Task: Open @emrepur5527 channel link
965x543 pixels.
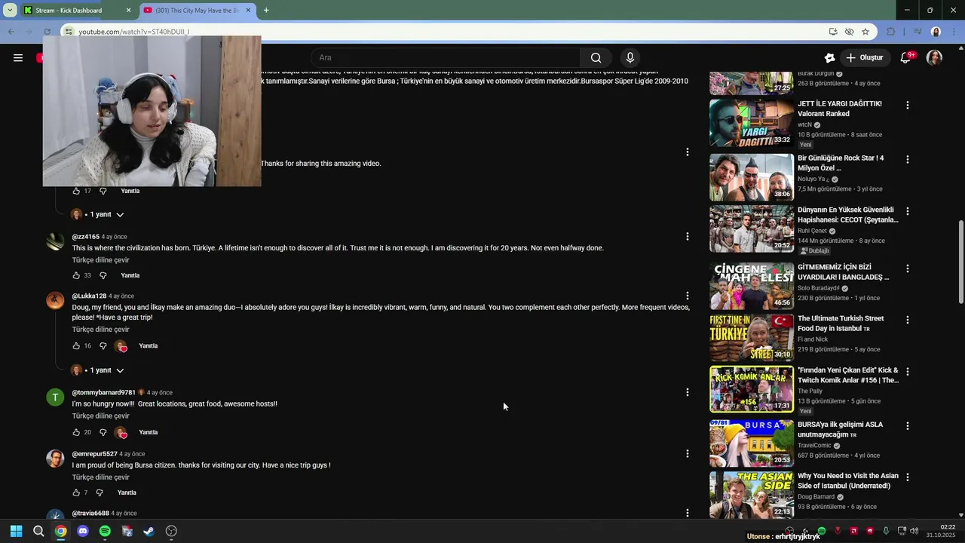Action: coord(95,454)
